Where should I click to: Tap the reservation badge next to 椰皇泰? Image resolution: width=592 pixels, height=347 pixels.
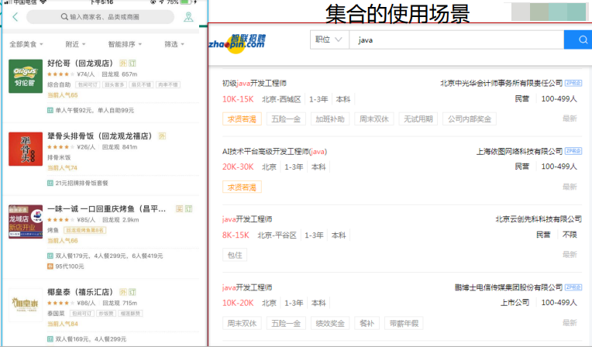pyautogui.click(x=133, y=292)
